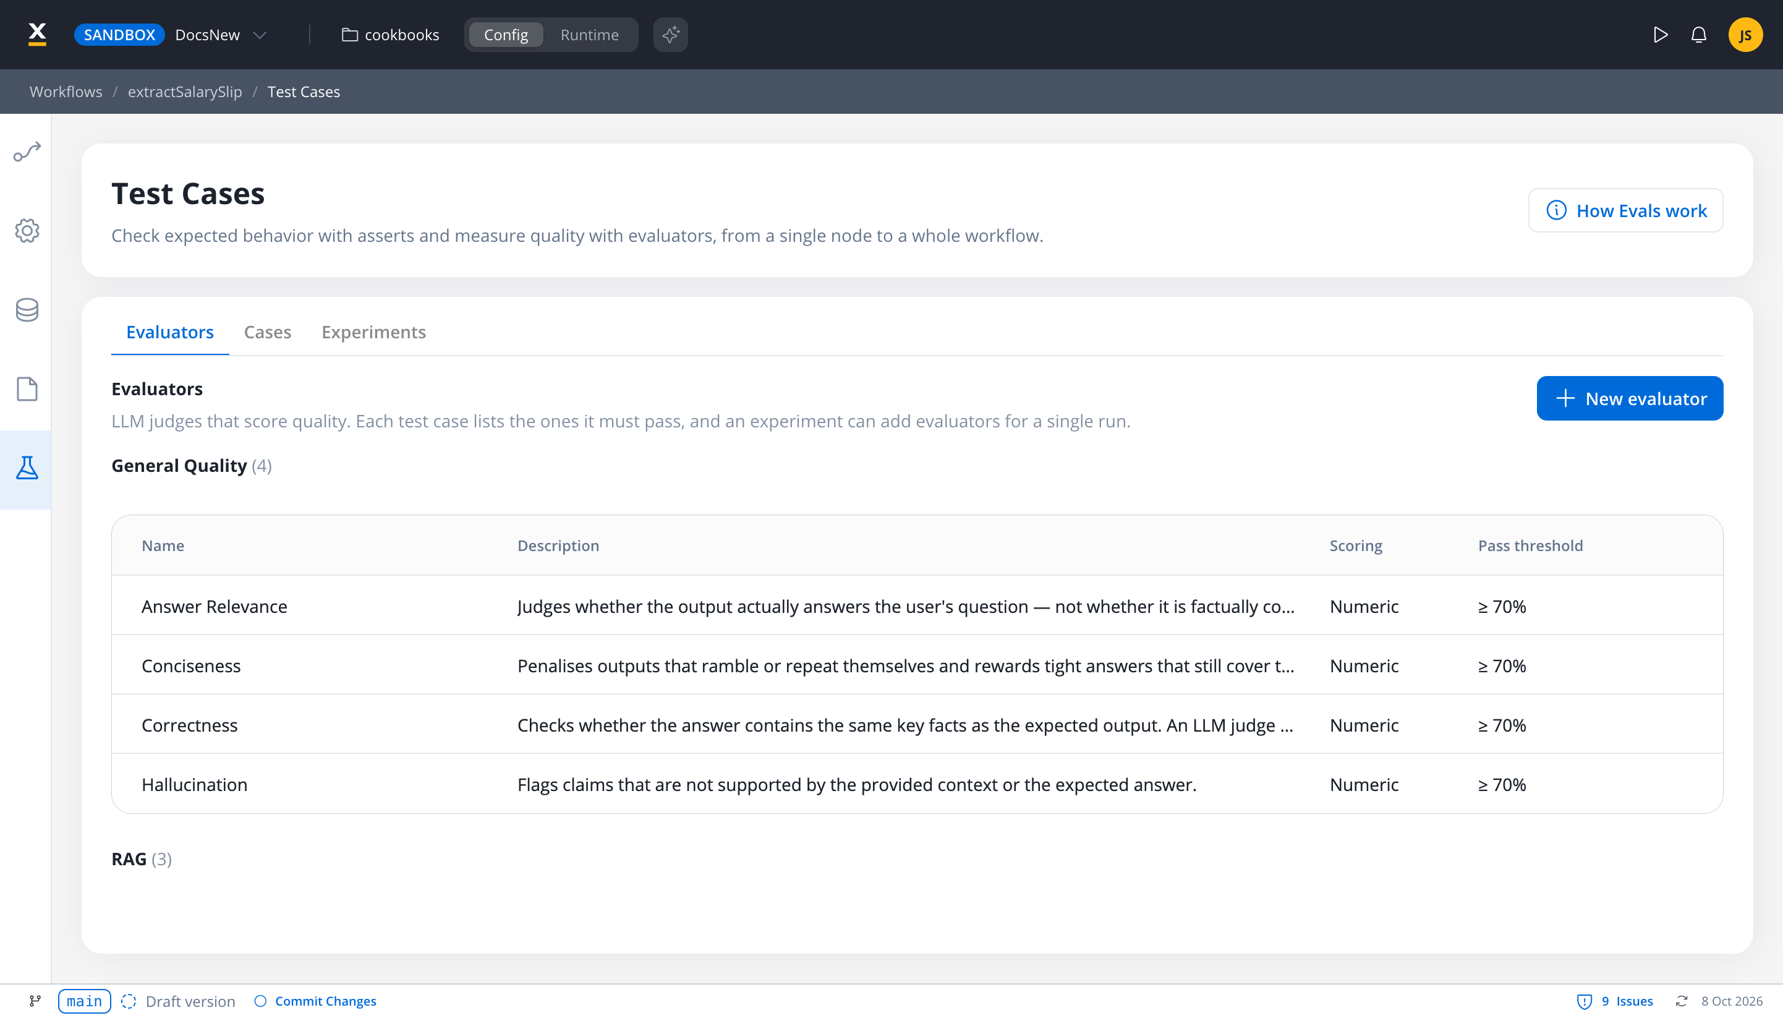Go to Workflows breadcrumb
The image size is (1783, 1018).
[x=66, y=92]
